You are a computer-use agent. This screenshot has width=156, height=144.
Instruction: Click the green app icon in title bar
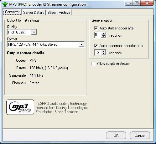click(5, 4)
